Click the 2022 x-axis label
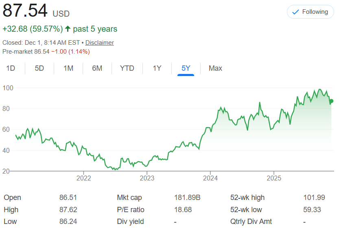This screenshot has height=228, width=339. 83,178
